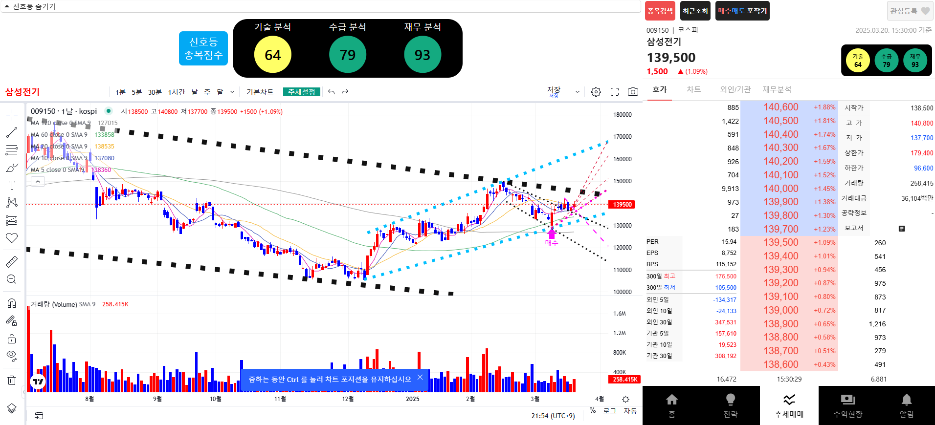Open the pattern drawing tool

coord(12,203)
